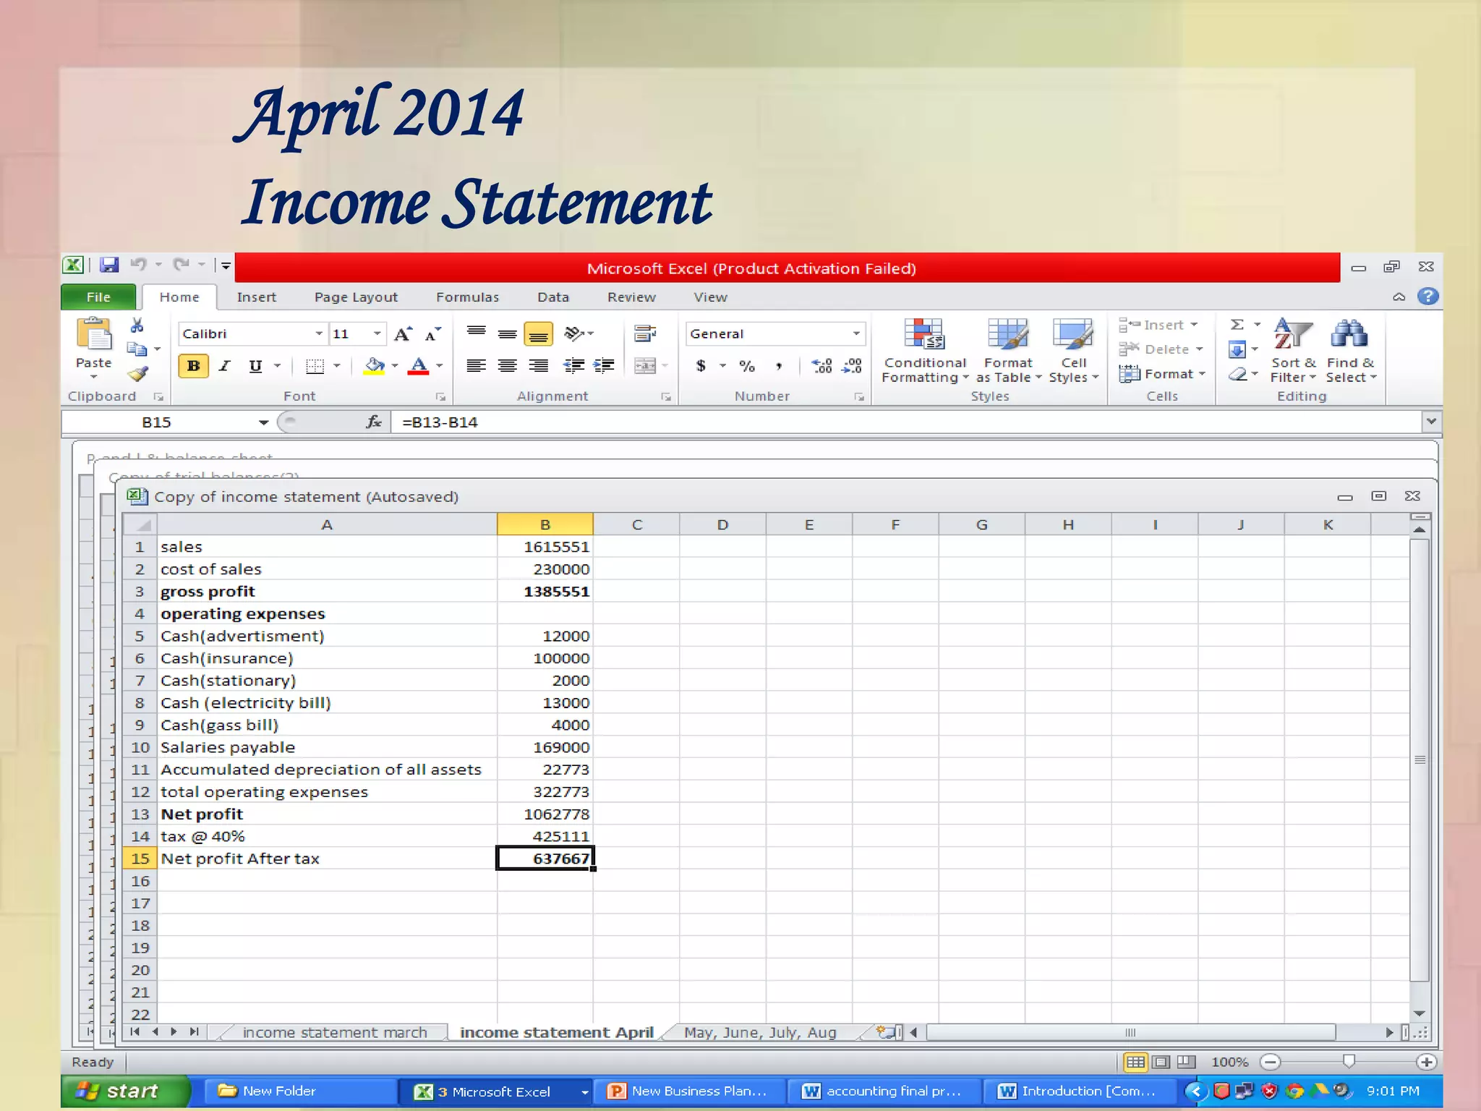
Task: Select cell B13 with value 1062778
Action: pyautogui.click(x=545, y=814)
